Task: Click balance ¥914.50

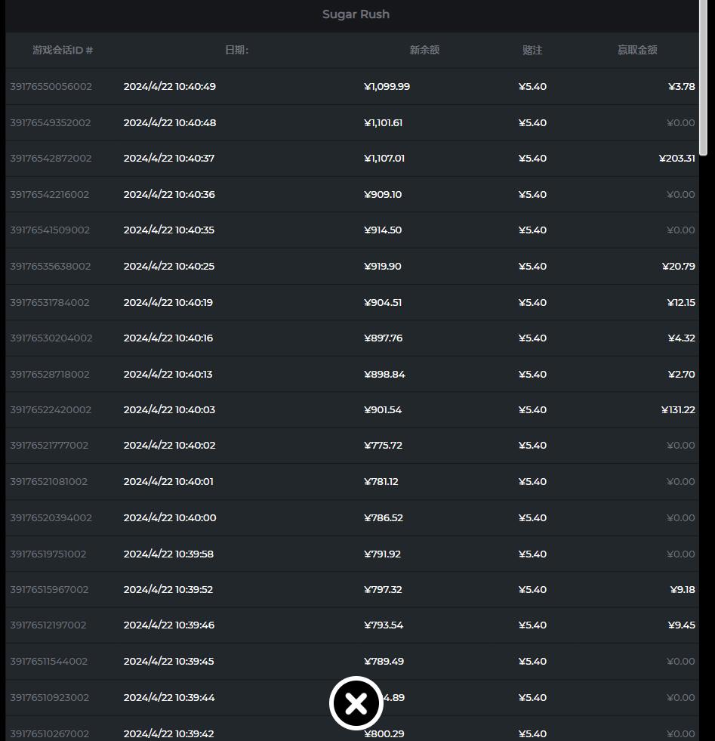Action: coord(383,230)
